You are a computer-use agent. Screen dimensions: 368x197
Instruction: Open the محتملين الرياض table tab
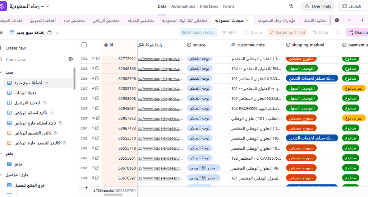(108, 20)
